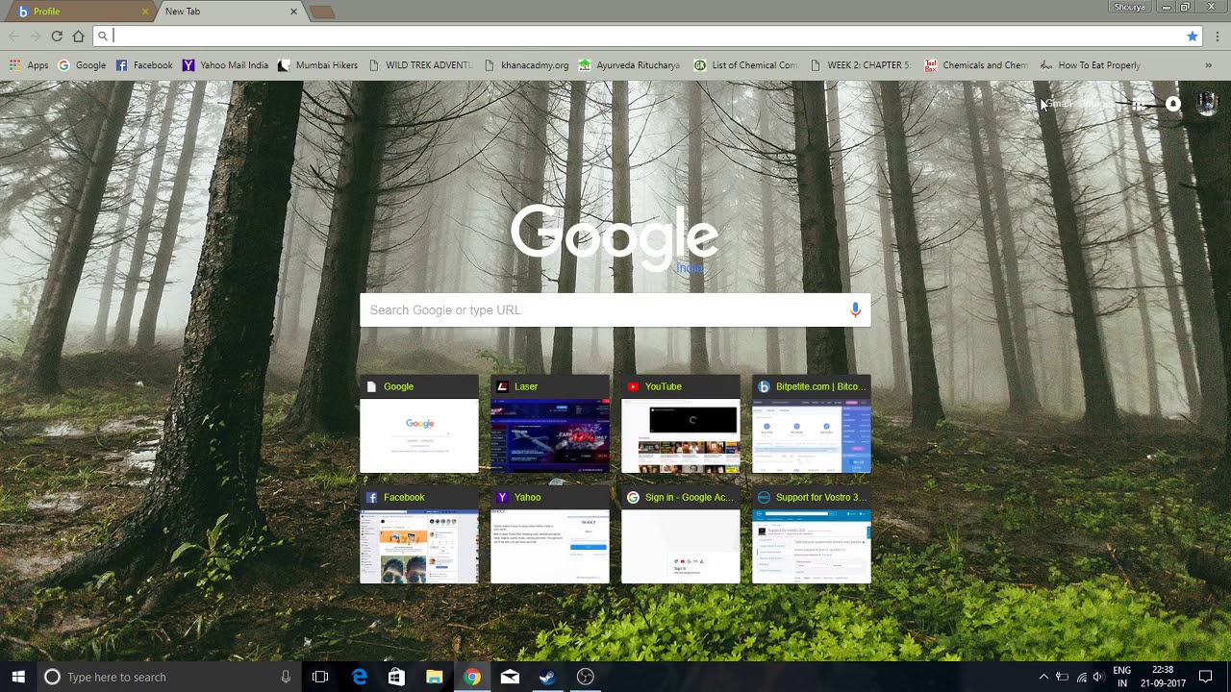1231x692 pixels.
Task: Open the YouTube most-visited thumbnail
Action: [x=681, y=424]
